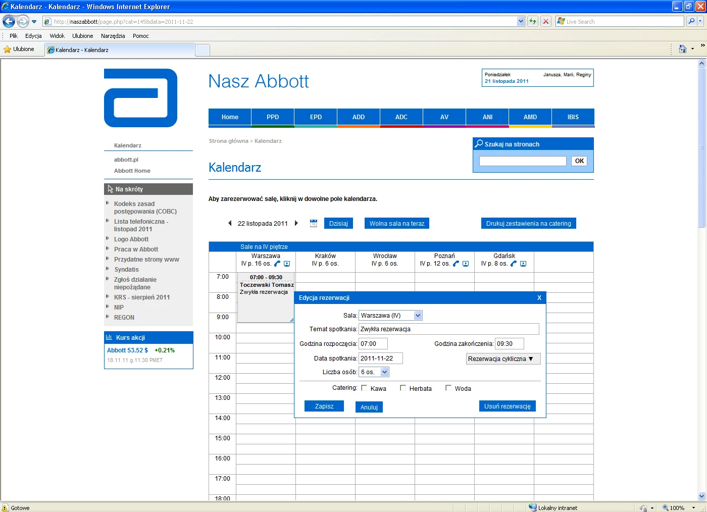Click projector icon for Gdańsk room
The image size is (707, 512).
click(x=523, y=264)
